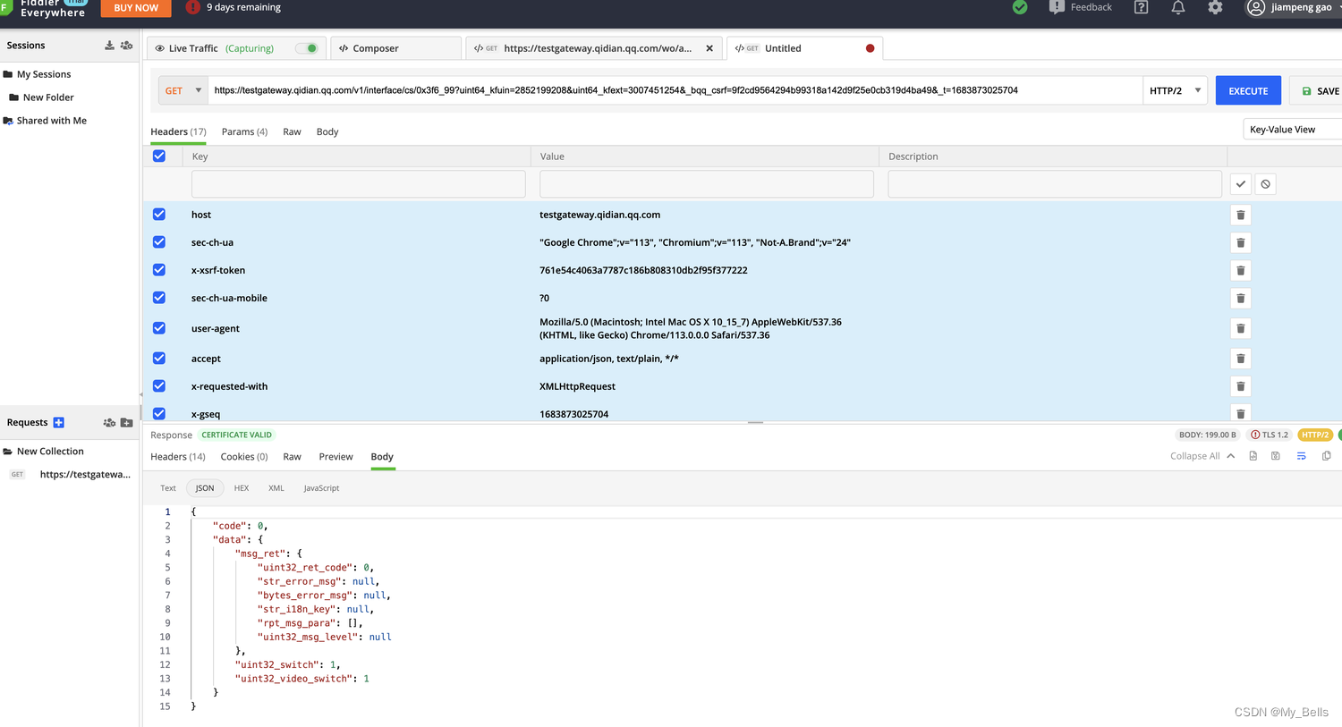The width and height of the screenshot is (1342, 727).
Task: Uncheck the host header checkbox
Action: click(159, 215)
